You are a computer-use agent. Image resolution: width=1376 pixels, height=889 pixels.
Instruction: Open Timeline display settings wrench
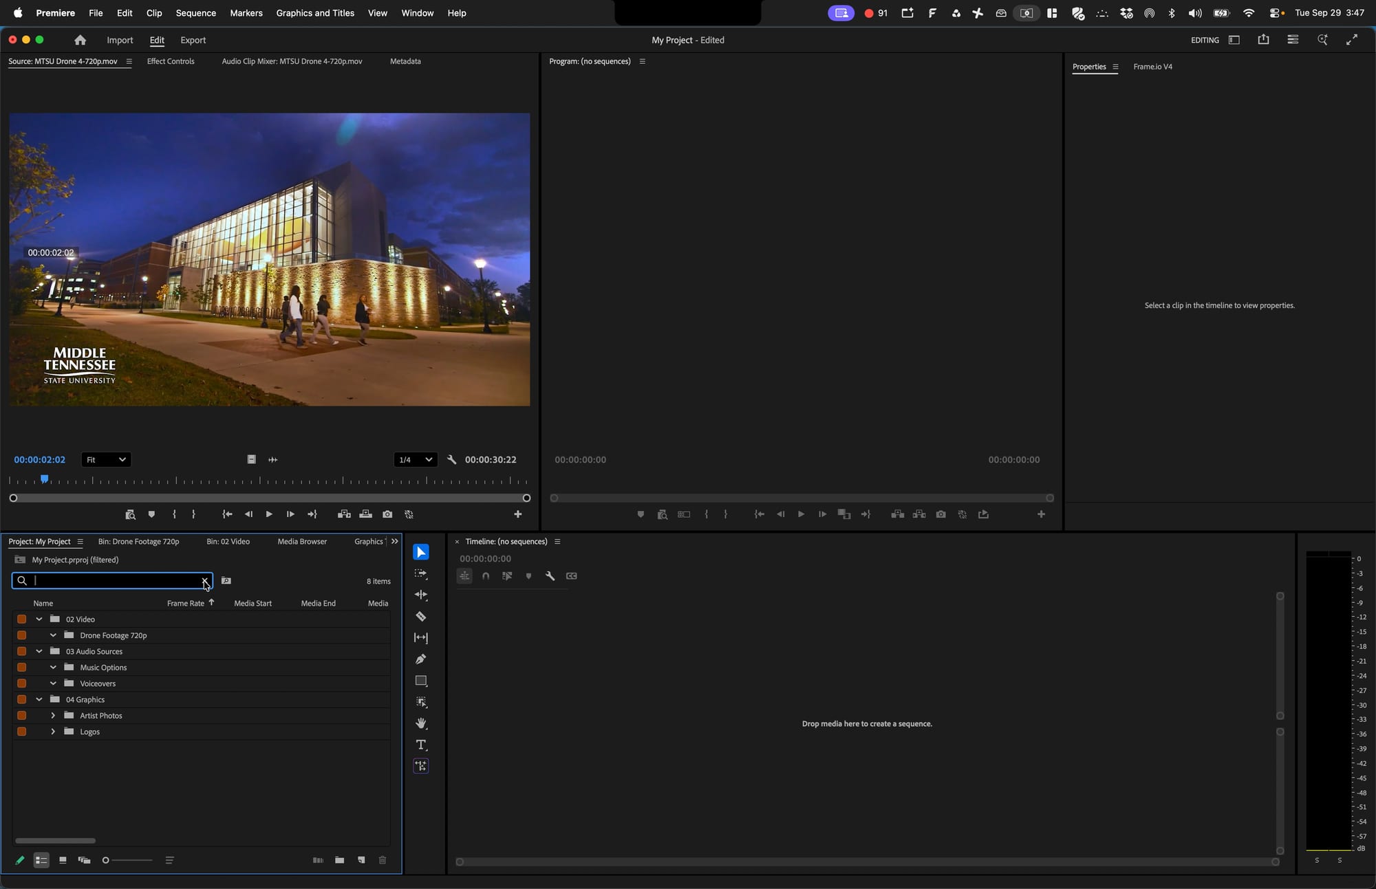tap(550, 576)
